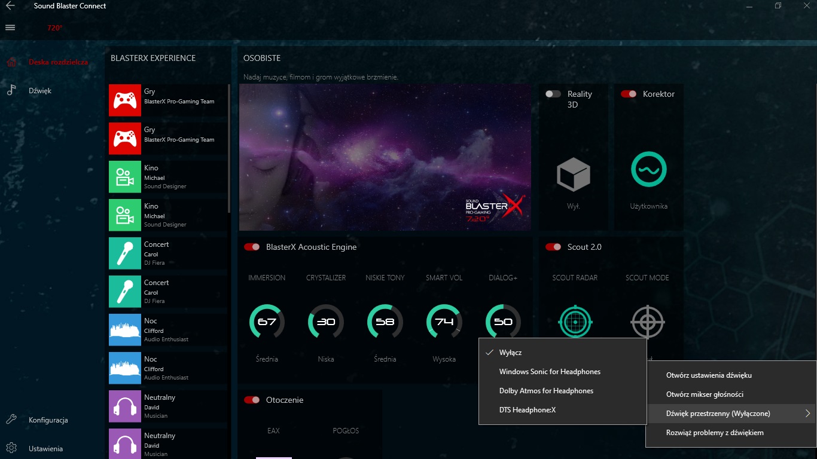Click the Korektor equalizer wave icon
Screen dimensions: 817x459
pyautogui.click(x=649, y=170)
